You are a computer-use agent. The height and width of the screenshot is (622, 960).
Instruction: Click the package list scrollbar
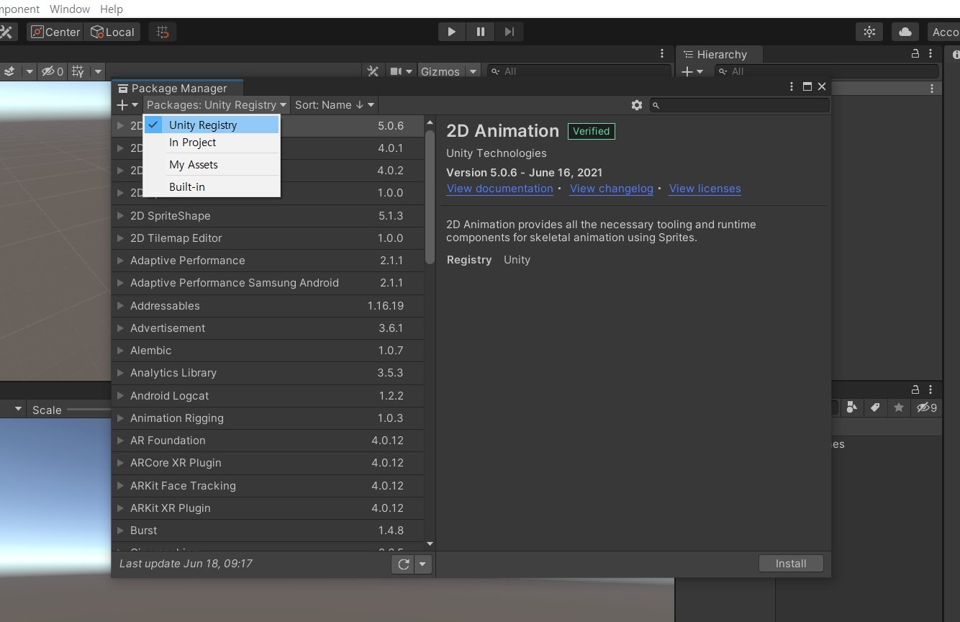tap(430, 197)
